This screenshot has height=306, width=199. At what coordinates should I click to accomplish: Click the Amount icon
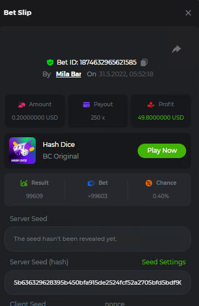coord(22,105)
